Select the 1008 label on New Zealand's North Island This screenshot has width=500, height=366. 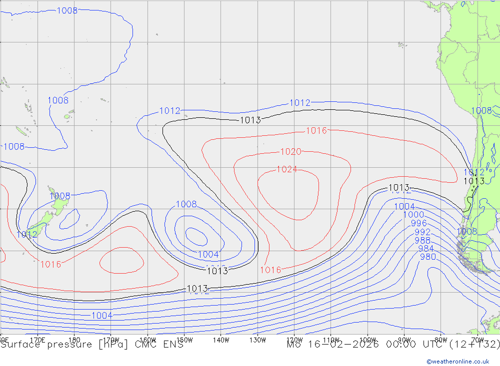(59, 196)
